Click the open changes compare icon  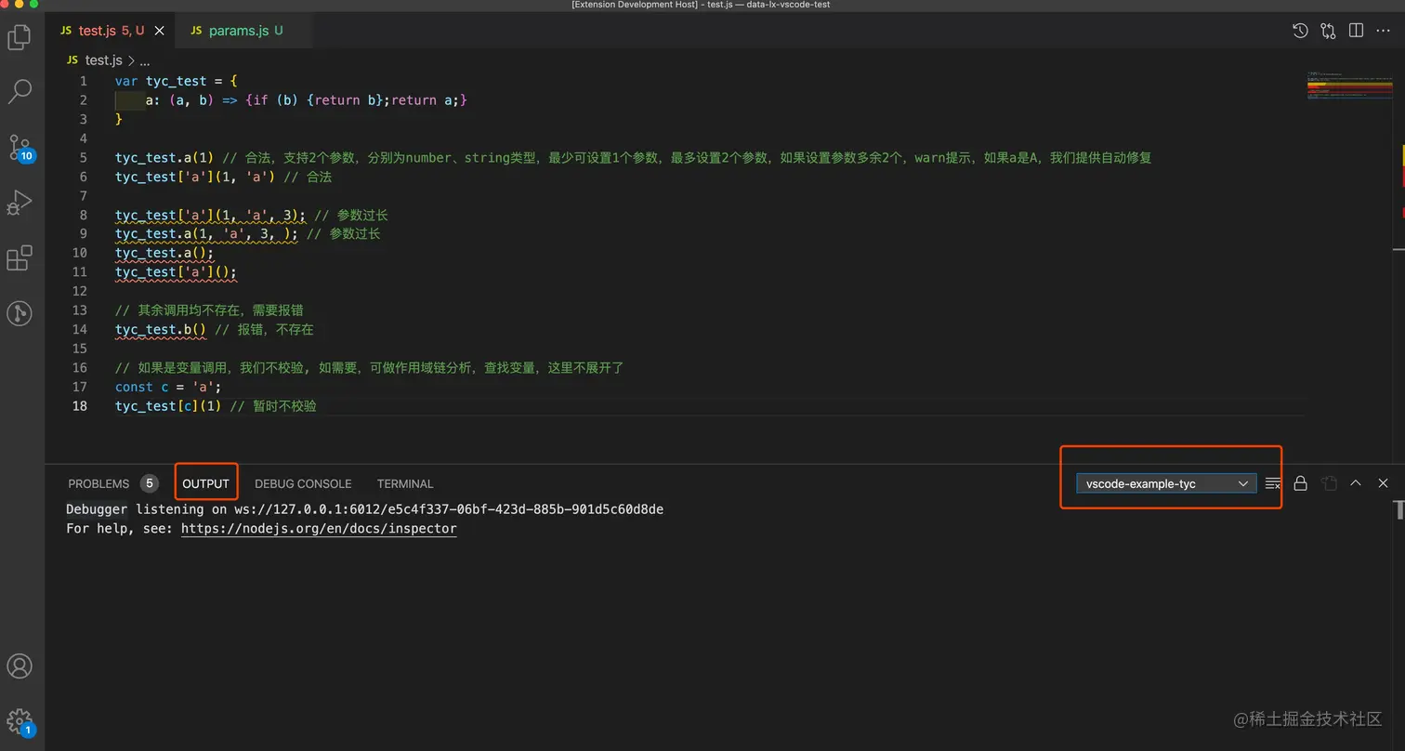point(1328,31)
